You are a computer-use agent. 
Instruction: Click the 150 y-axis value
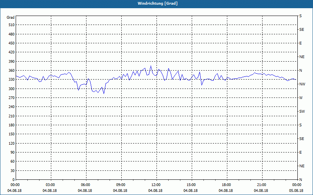click(11, 134)
